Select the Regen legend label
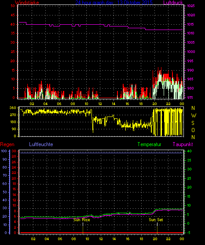Screen dimensions: 205x245 [7, 144]
